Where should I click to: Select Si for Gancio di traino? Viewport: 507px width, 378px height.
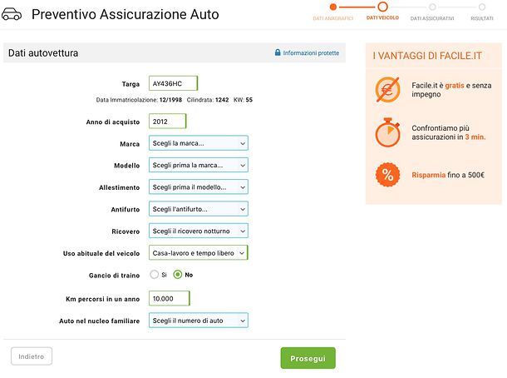point(155,275)
